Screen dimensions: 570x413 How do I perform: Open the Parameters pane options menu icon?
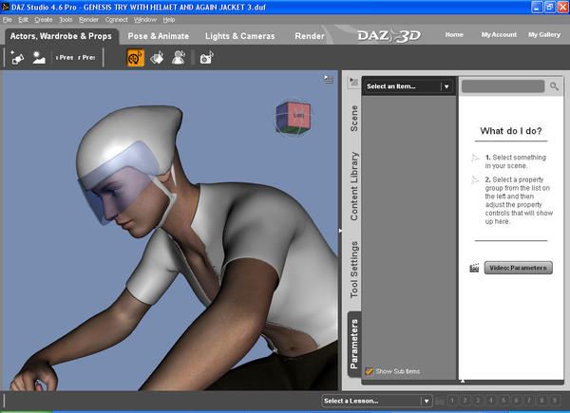pyautogui.click(x=353, y=82)
